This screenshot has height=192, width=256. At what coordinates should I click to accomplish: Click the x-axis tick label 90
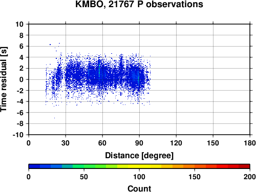(x=139, y=143)
